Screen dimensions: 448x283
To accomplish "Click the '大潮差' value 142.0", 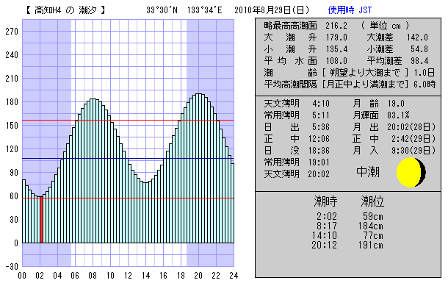I will pos(417,37).
